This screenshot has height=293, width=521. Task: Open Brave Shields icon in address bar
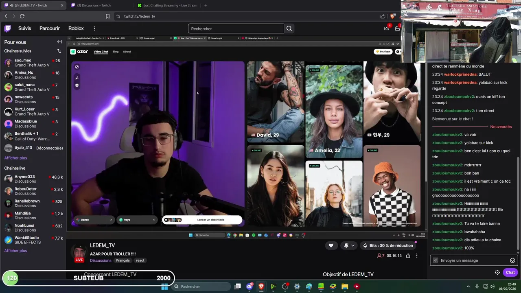(392, 16)
